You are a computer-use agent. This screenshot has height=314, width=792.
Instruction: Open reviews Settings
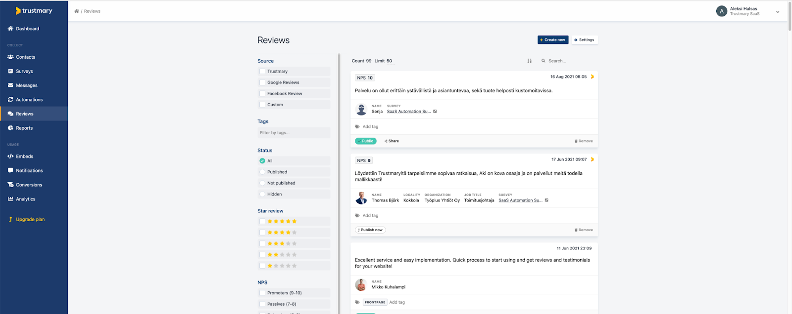[x=585, y=39]
